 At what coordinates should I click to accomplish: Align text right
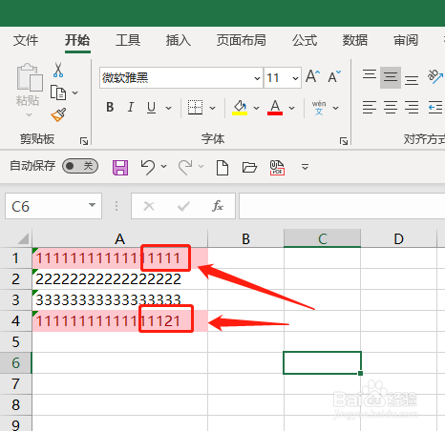pyautogui.click(x=412, y=107)
